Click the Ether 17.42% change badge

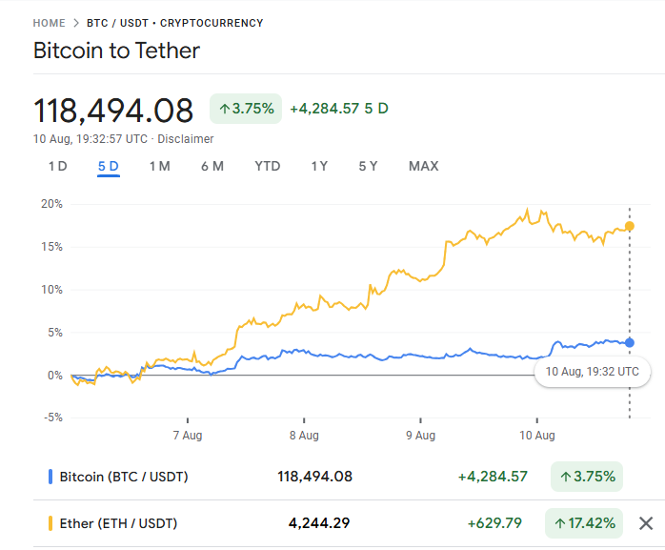(x=583, y=523)
